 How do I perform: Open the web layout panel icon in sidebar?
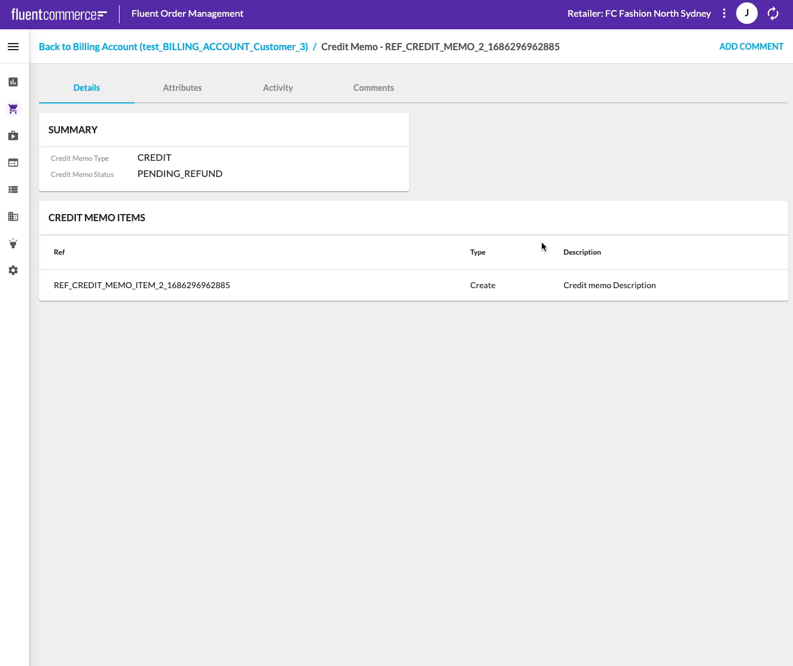coord(13,163)
